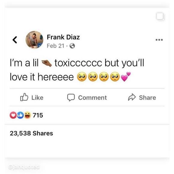Click the laughing haha reaction icon

coord(27,115)
